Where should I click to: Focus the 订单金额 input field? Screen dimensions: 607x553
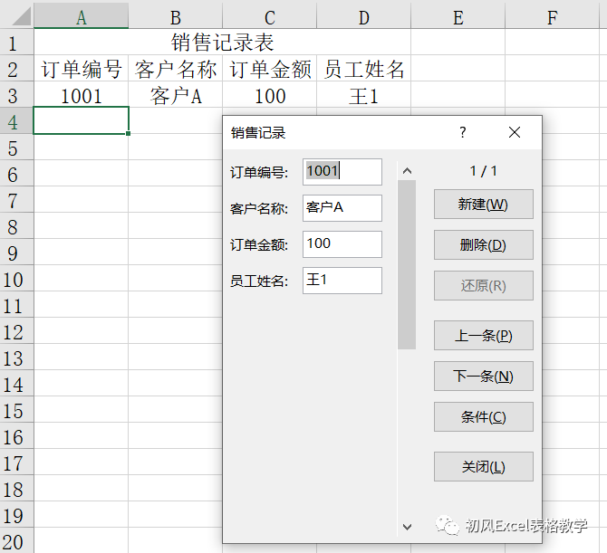coord(342,244)
